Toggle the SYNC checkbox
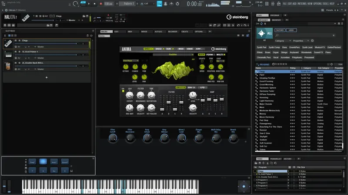Screen dimensions: 348x195 coord(211,61)
